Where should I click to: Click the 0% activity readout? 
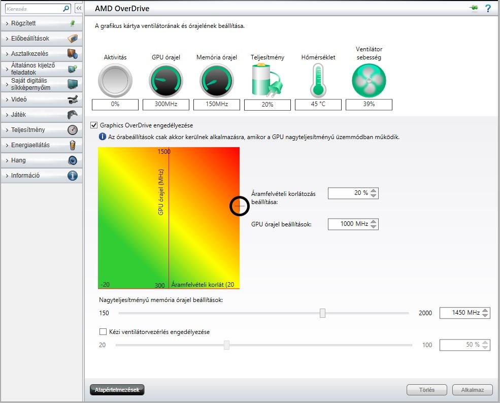point(115,104)
